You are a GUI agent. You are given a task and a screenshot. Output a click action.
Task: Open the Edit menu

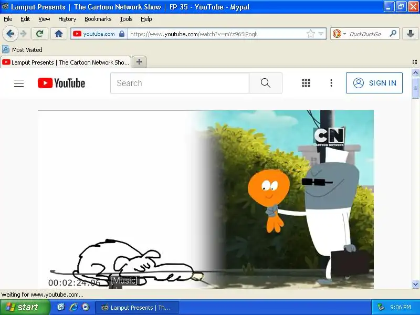pyautogui.click(x=25, y=19)
